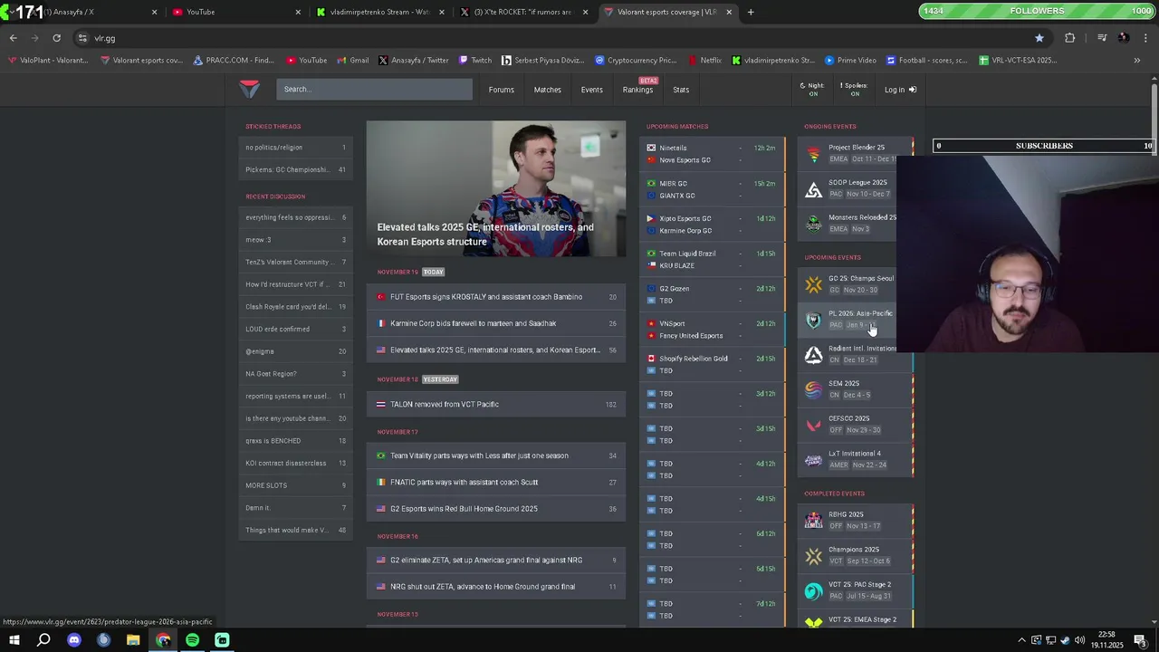The width and height of the screenshot is (1159, 652).
Task: Click Radiant Intl. Invitational event icon
Action: (813, 355)
